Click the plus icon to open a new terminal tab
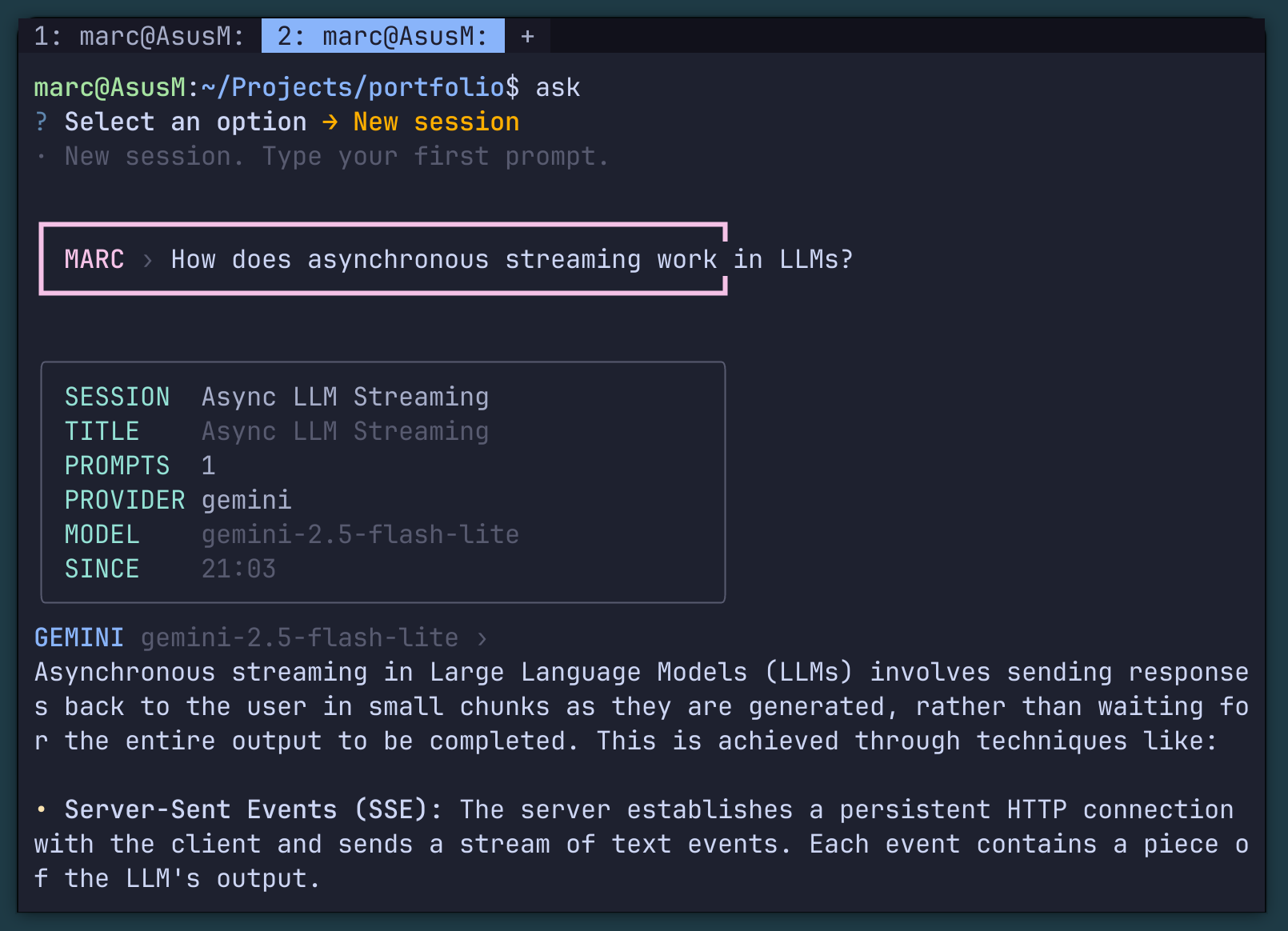This screenshot has height=931, width=1288. (527, 36)
